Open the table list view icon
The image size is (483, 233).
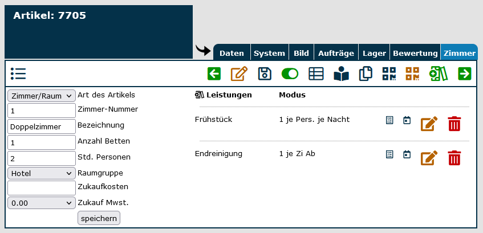(316, 73)
